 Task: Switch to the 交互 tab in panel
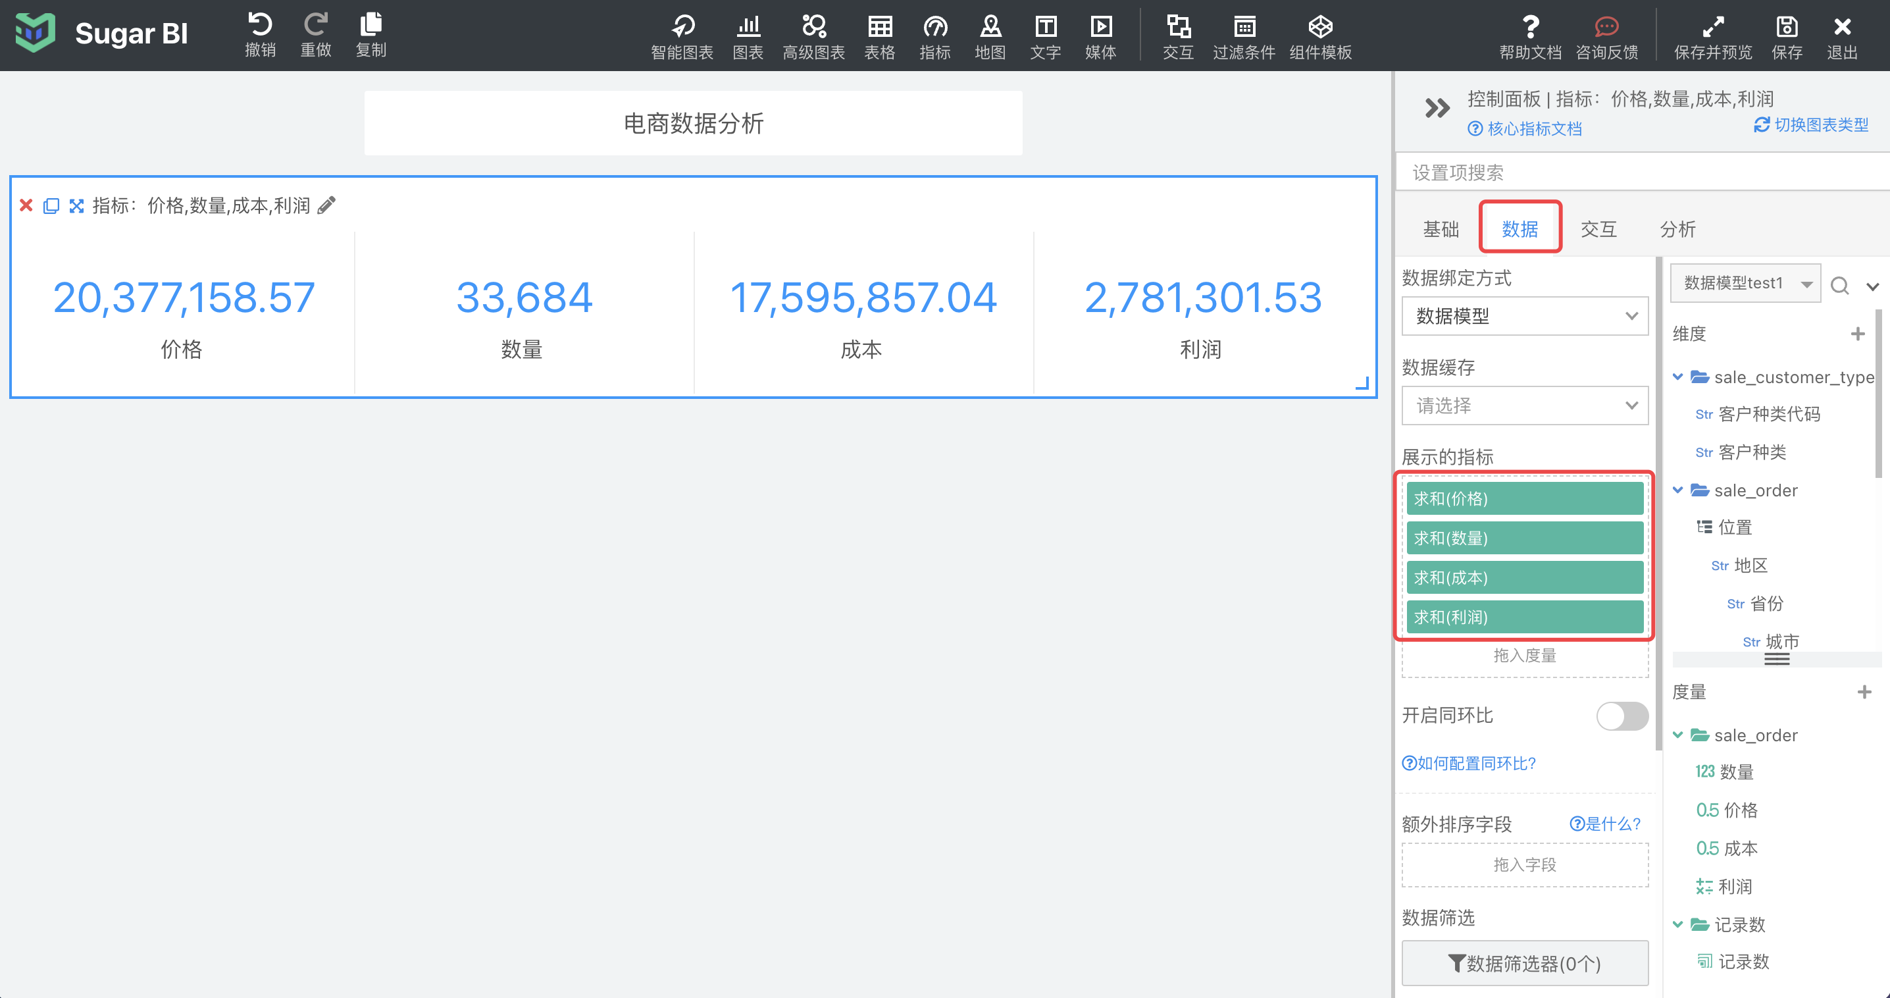tap(1598, 229)
